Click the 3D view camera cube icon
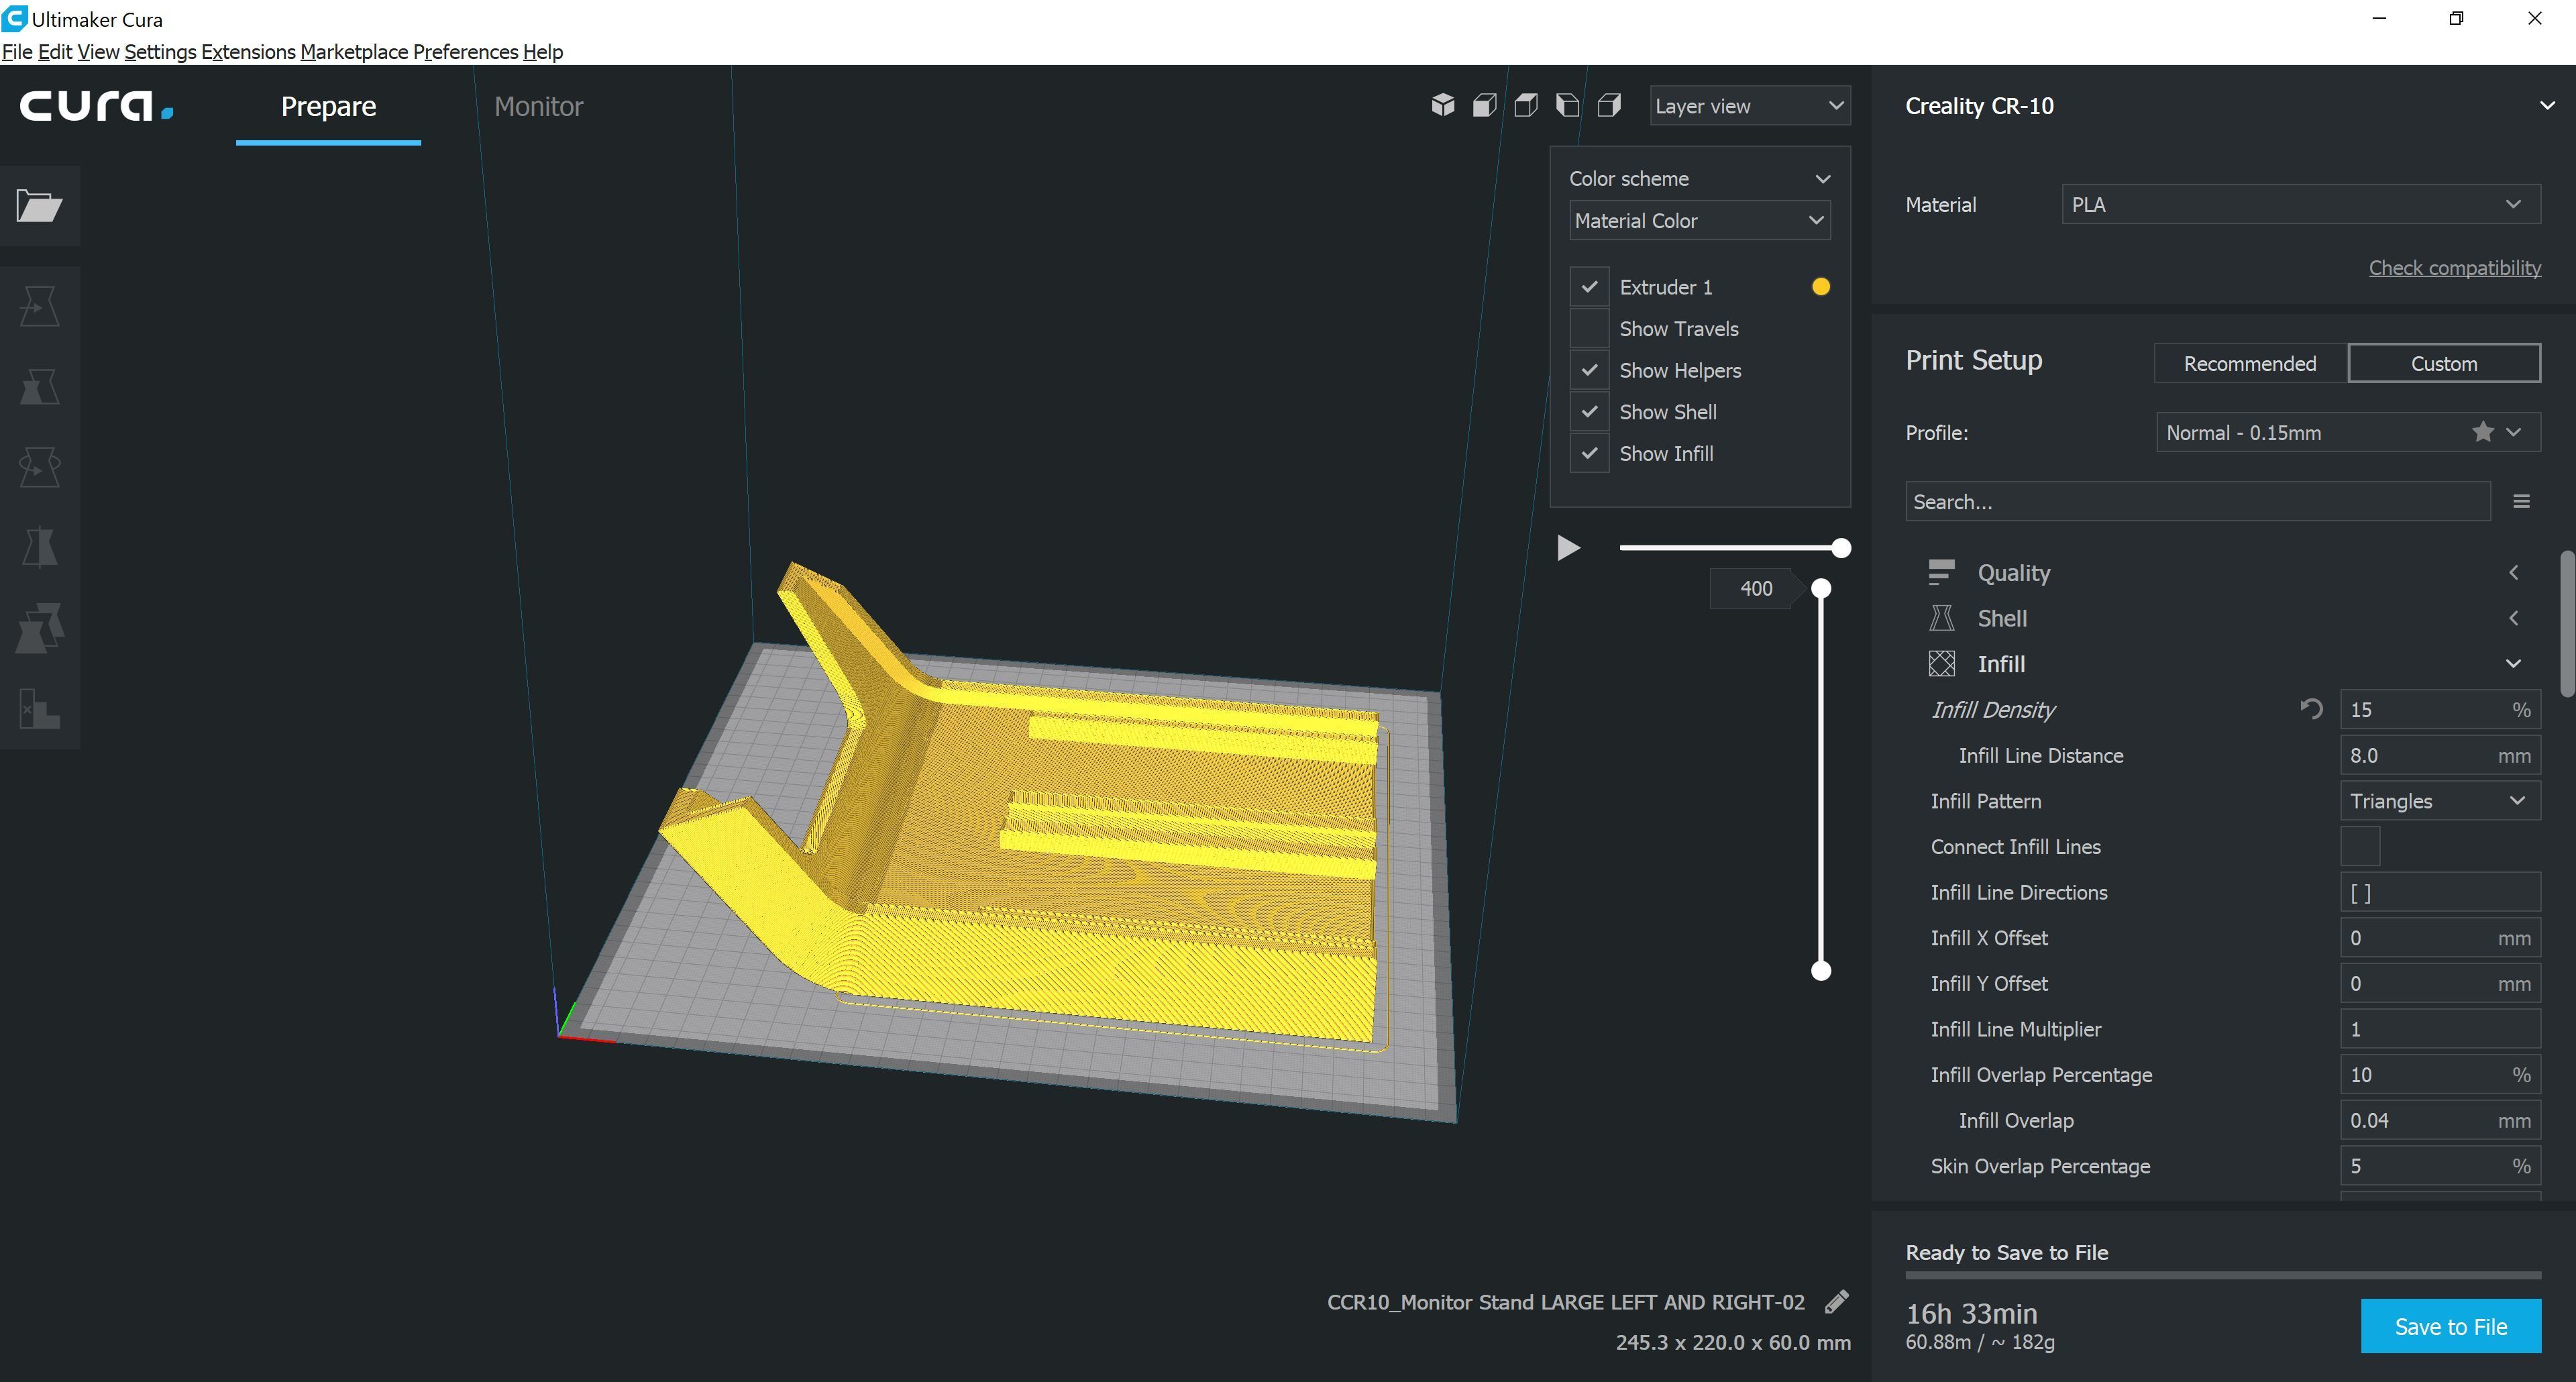Screen dimensions: 2576x1382 coord(1442,105)
